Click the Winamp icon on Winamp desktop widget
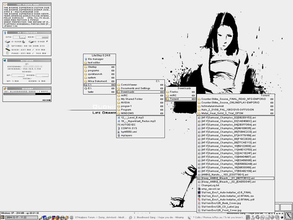This screenshot has width=293, height=220. (5, 88)
